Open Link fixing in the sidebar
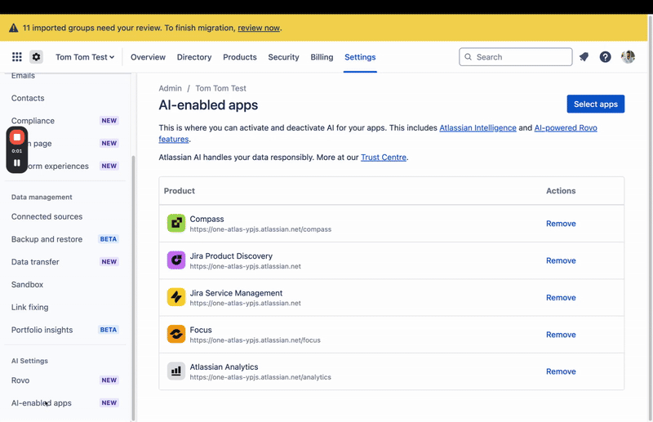The width and height of the screenshot is (653, 422). coord(29,307)
